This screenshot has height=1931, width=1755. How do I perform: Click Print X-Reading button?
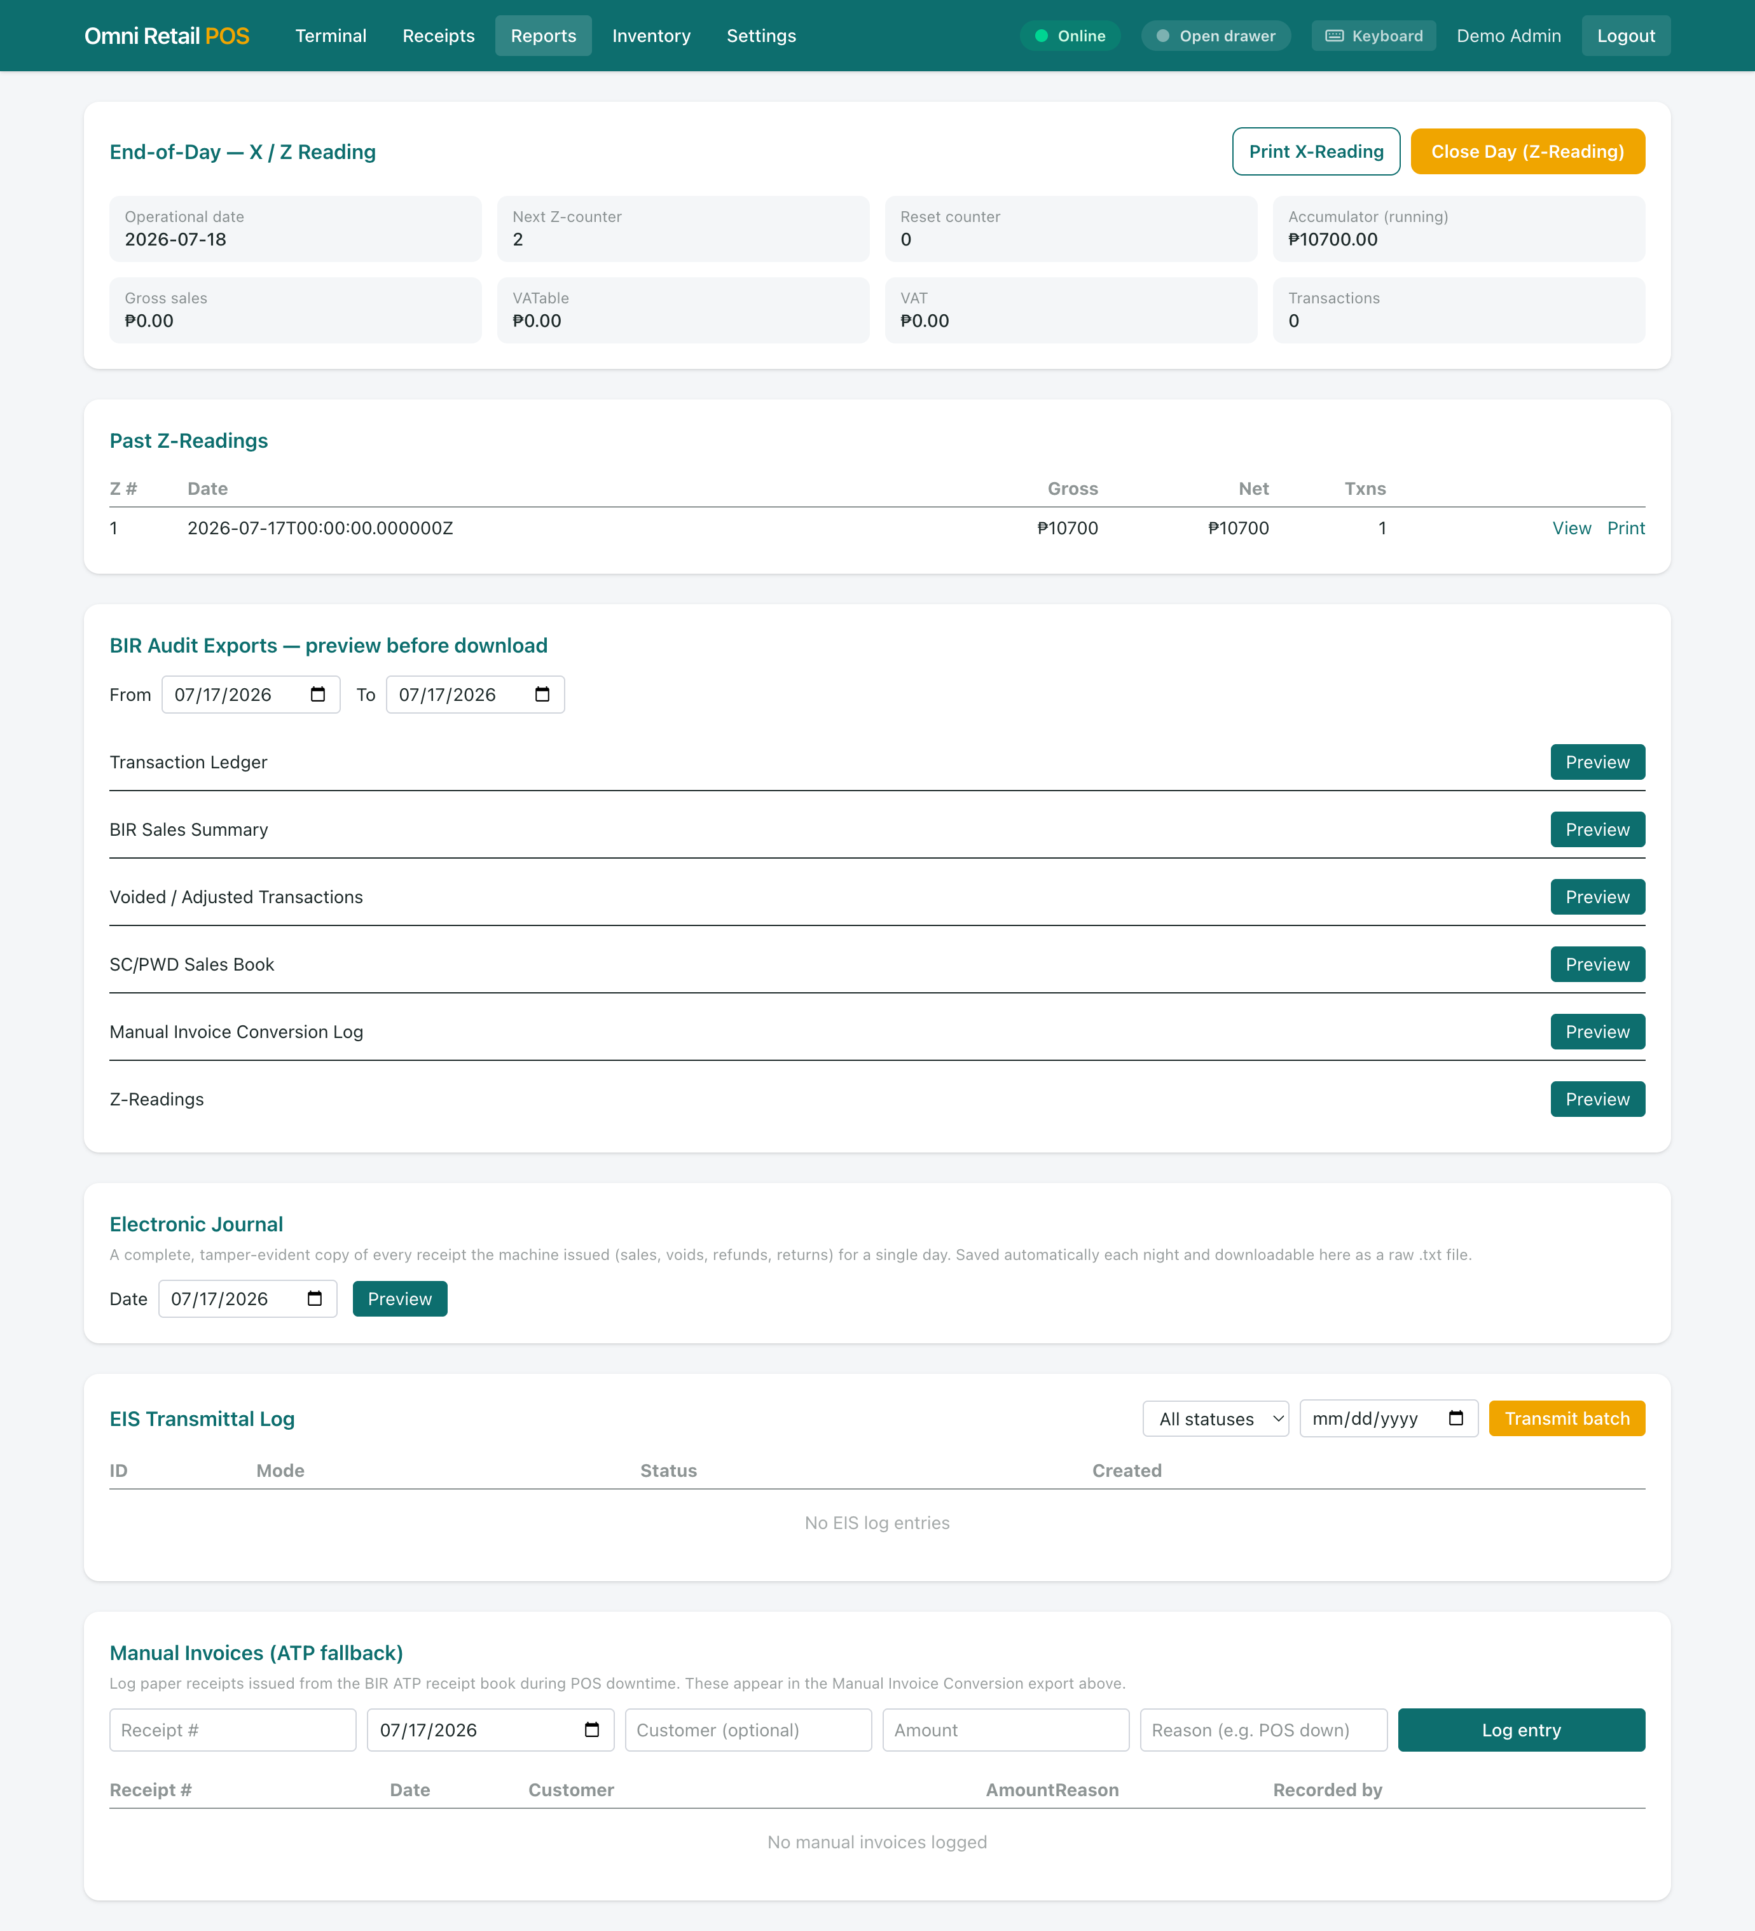click(1316, 151)
